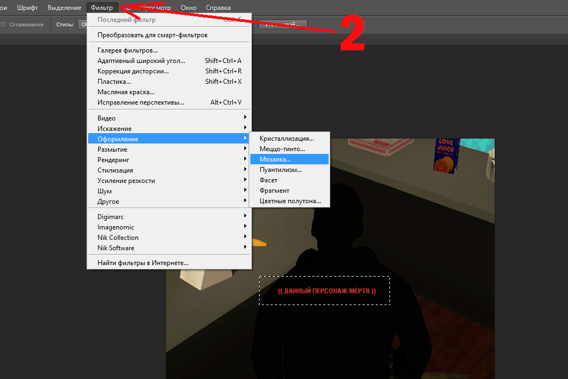Expand the Digimarc submenu
This screenshot has height=379, width=568.
point(169,217)
